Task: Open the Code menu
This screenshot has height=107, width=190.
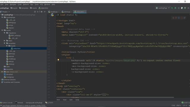Action: [x=20, y=4]
